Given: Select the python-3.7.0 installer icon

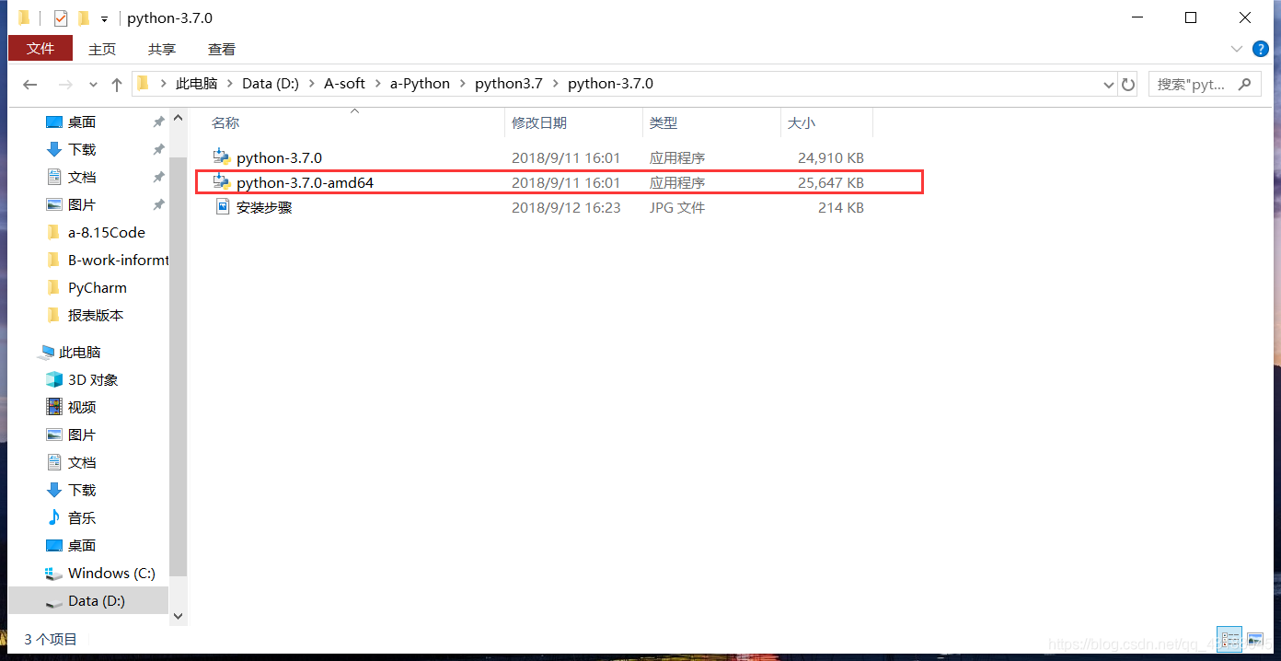Looking at the screenshot, I should coord(222,157).
